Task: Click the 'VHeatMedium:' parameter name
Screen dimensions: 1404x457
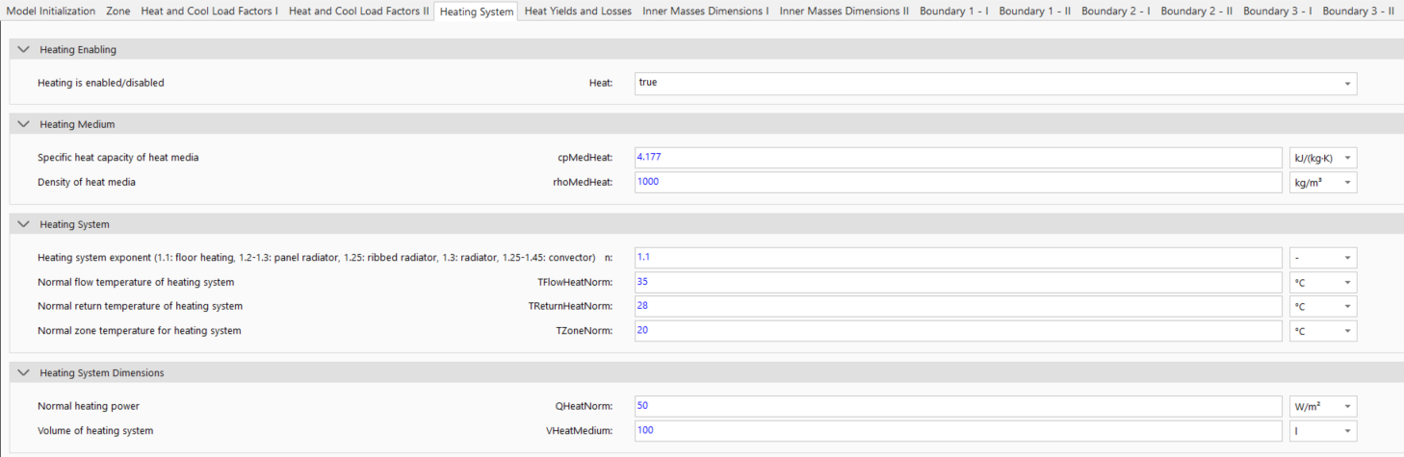Action: [580, 430]
